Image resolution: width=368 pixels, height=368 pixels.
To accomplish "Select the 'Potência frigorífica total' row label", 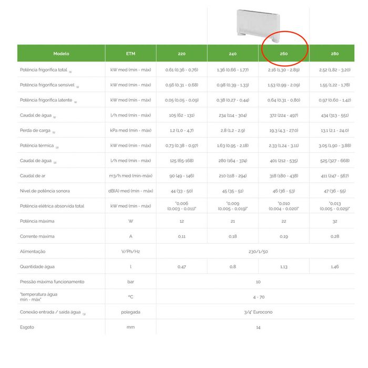I will [44, 70].
